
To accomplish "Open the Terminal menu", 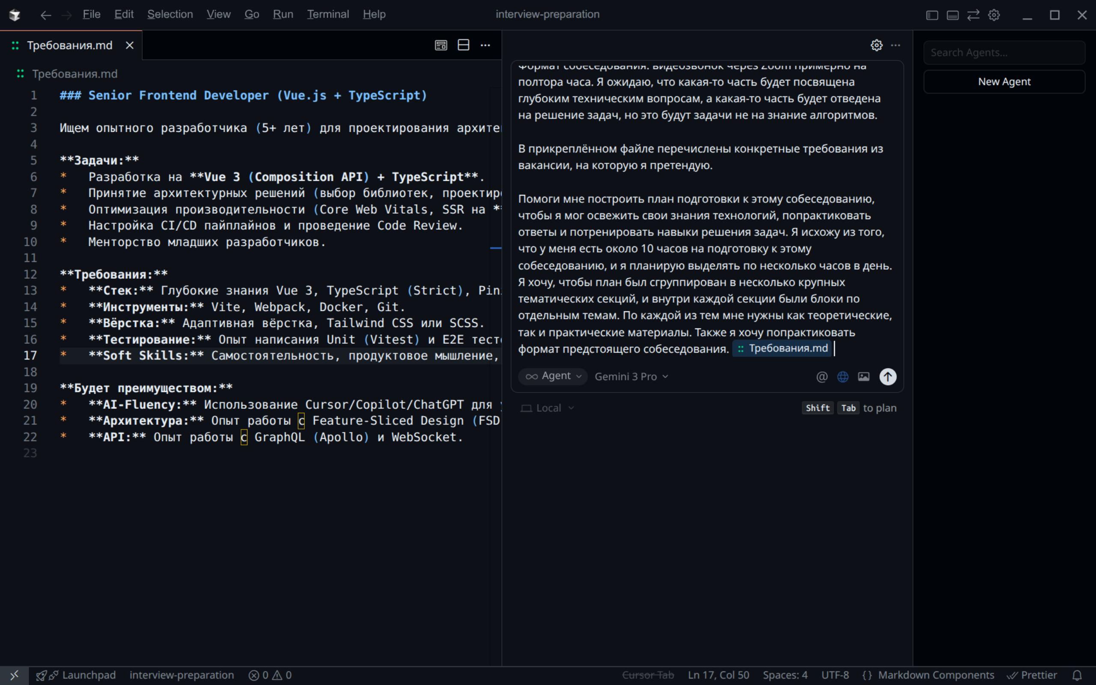I will pyautogui.click(x=328, y=15).
